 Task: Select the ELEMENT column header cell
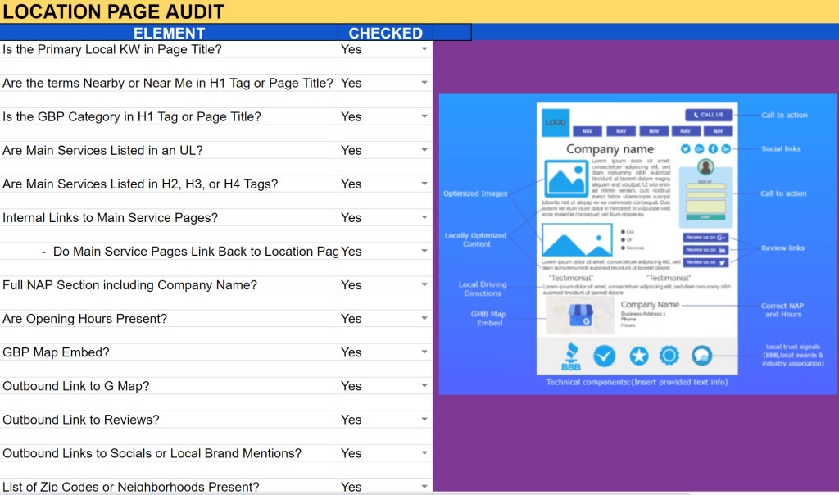(x=169, y=33)
